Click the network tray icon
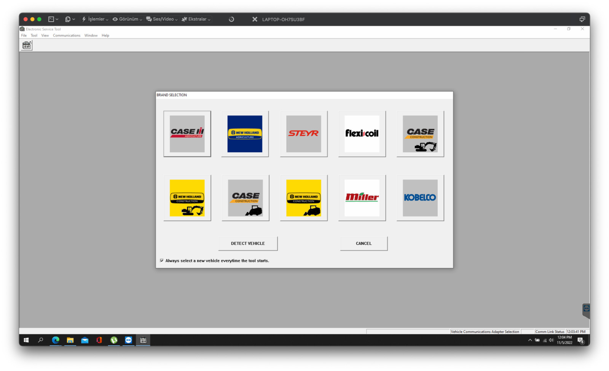Image resolution: width=609 pixels, height=371 pixels. 545,340
